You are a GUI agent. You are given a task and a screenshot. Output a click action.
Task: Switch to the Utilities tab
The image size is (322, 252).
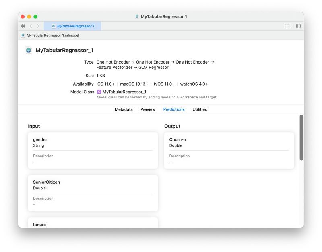click(x=200, y=109)
